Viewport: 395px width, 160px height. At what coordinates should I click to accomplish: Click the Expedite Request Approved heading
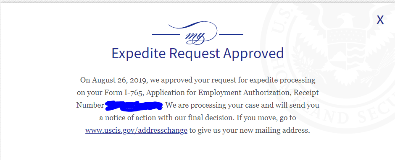(198, 53)
